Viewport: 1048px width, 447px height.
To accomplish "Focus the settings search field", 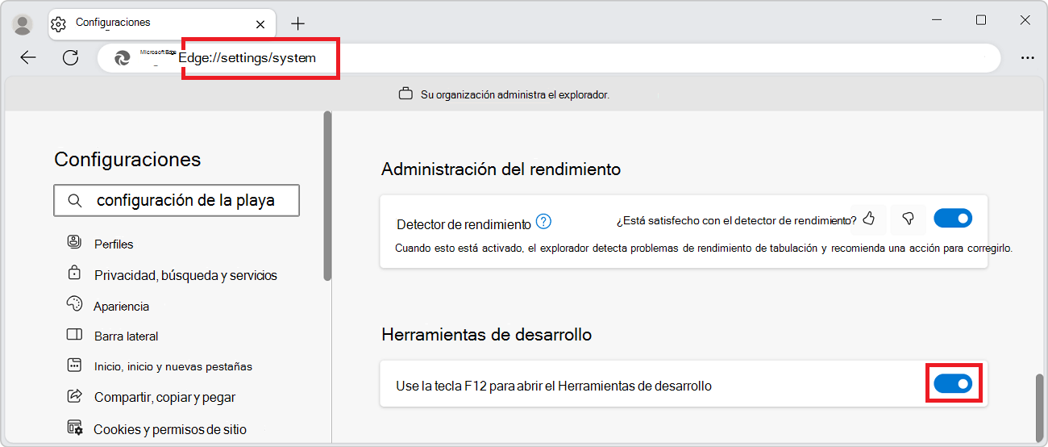I will [177, 201].
